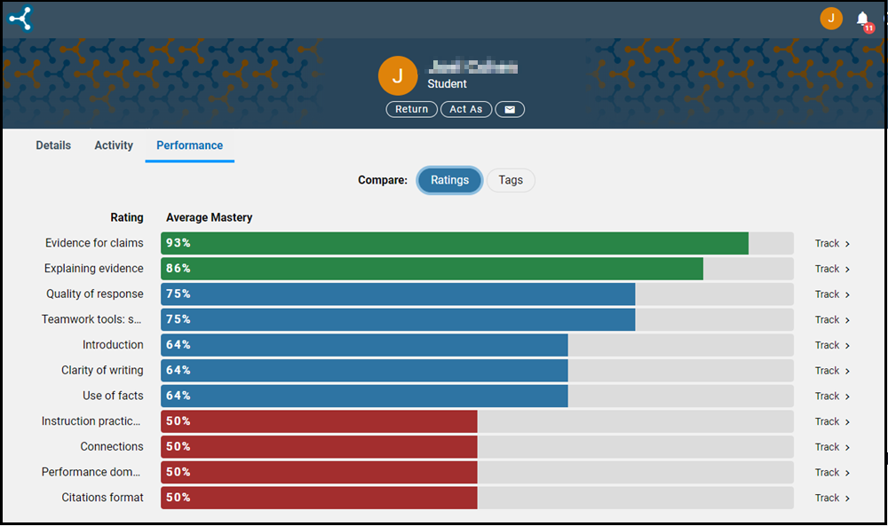Click the Rating column header
Image resolution: width=888 pixels, height=526 pixels.
pos(127,217)
